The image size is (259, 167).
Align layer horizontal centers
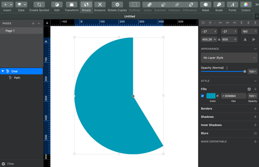(227, 22)
